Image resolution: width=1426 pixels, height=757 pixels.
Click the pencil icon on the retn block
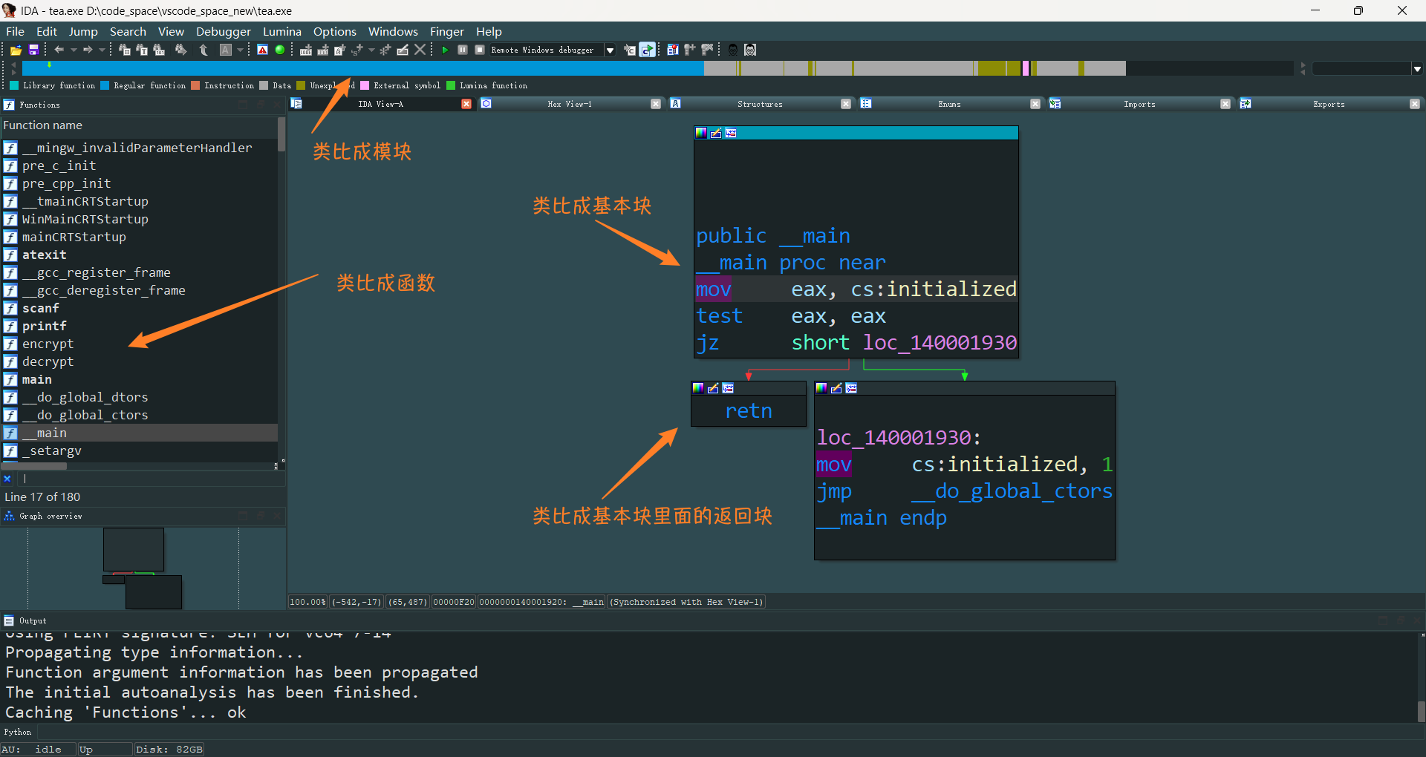713,388
